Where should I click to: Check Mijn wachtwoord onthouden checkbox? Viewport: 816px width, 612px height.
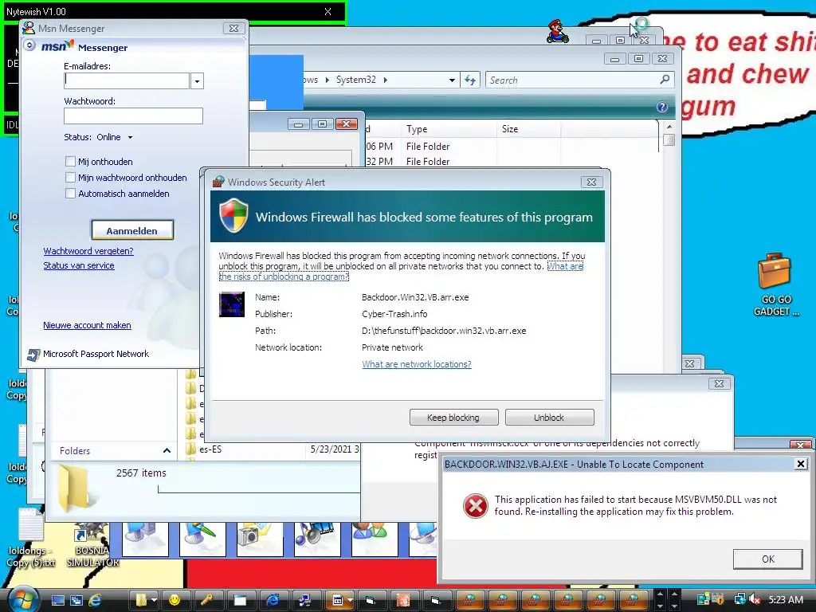pyautogui.click(x=70, y=178)
